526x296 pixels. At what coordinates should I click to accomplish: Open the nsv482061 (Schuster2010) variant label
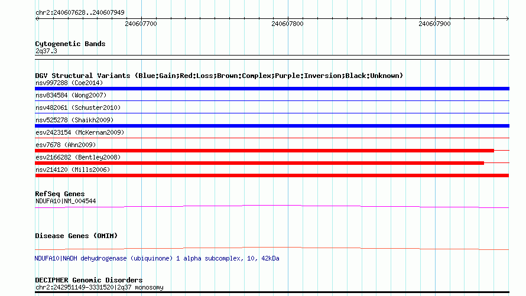(78, 108)
